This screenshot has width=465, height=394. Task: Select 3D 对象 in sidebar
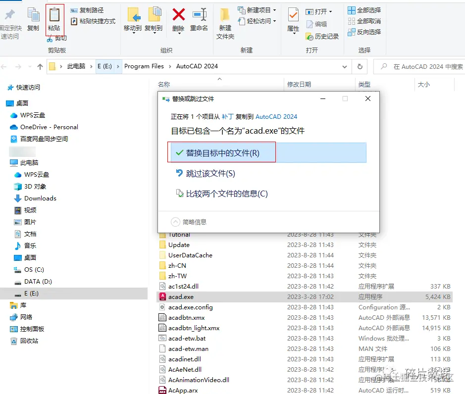pyautogui.click(x=30, y=187)
